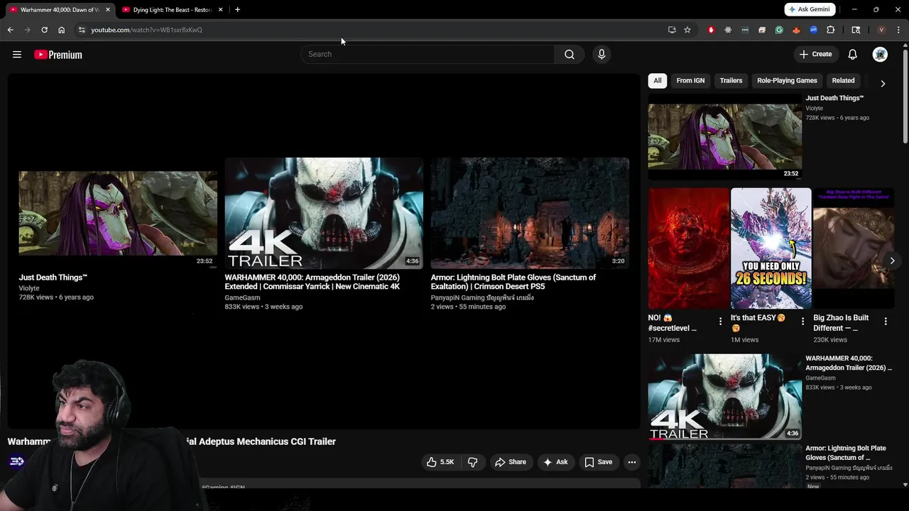Viewport: 909px width, 511px height.
Task: Bookmark this page with the star
Action: 687,30
